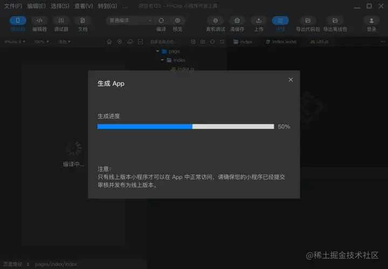
Task: Toggle the highlighted blue details button
Action: click(280, 20)
